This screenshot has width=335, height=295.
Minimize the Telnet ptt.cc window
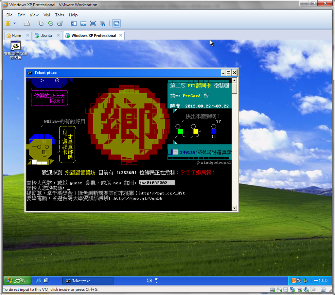click(223, 73)
